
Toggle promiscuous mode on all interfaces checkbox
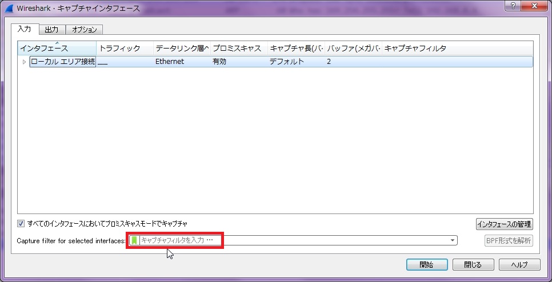21,223
